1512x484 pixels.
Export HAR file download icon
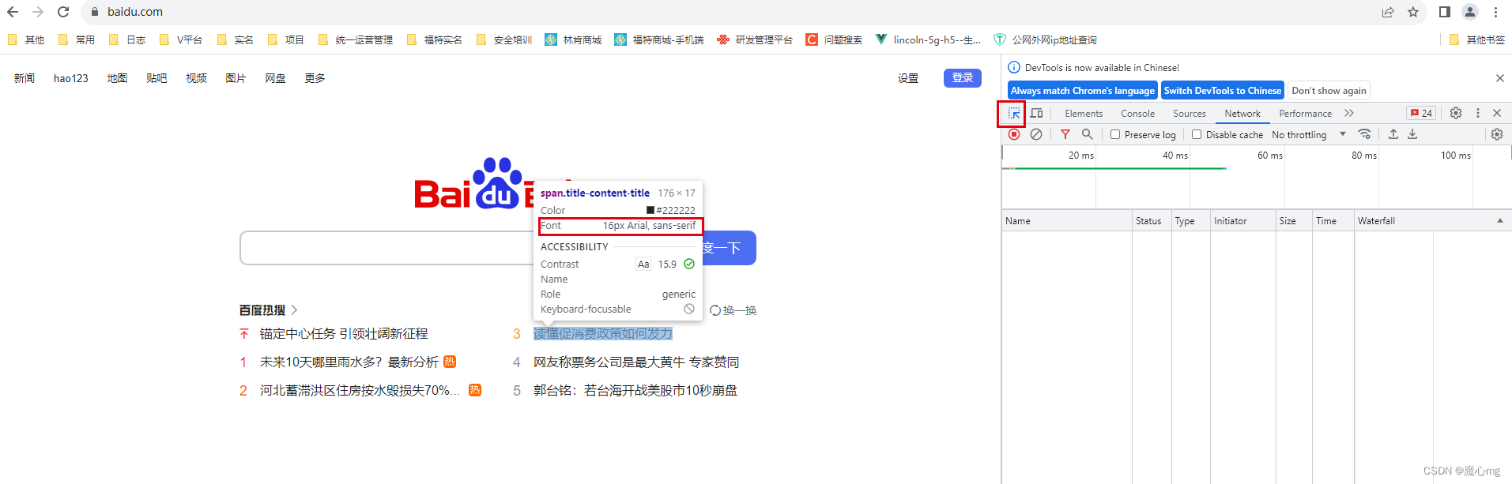(1412, 134)
